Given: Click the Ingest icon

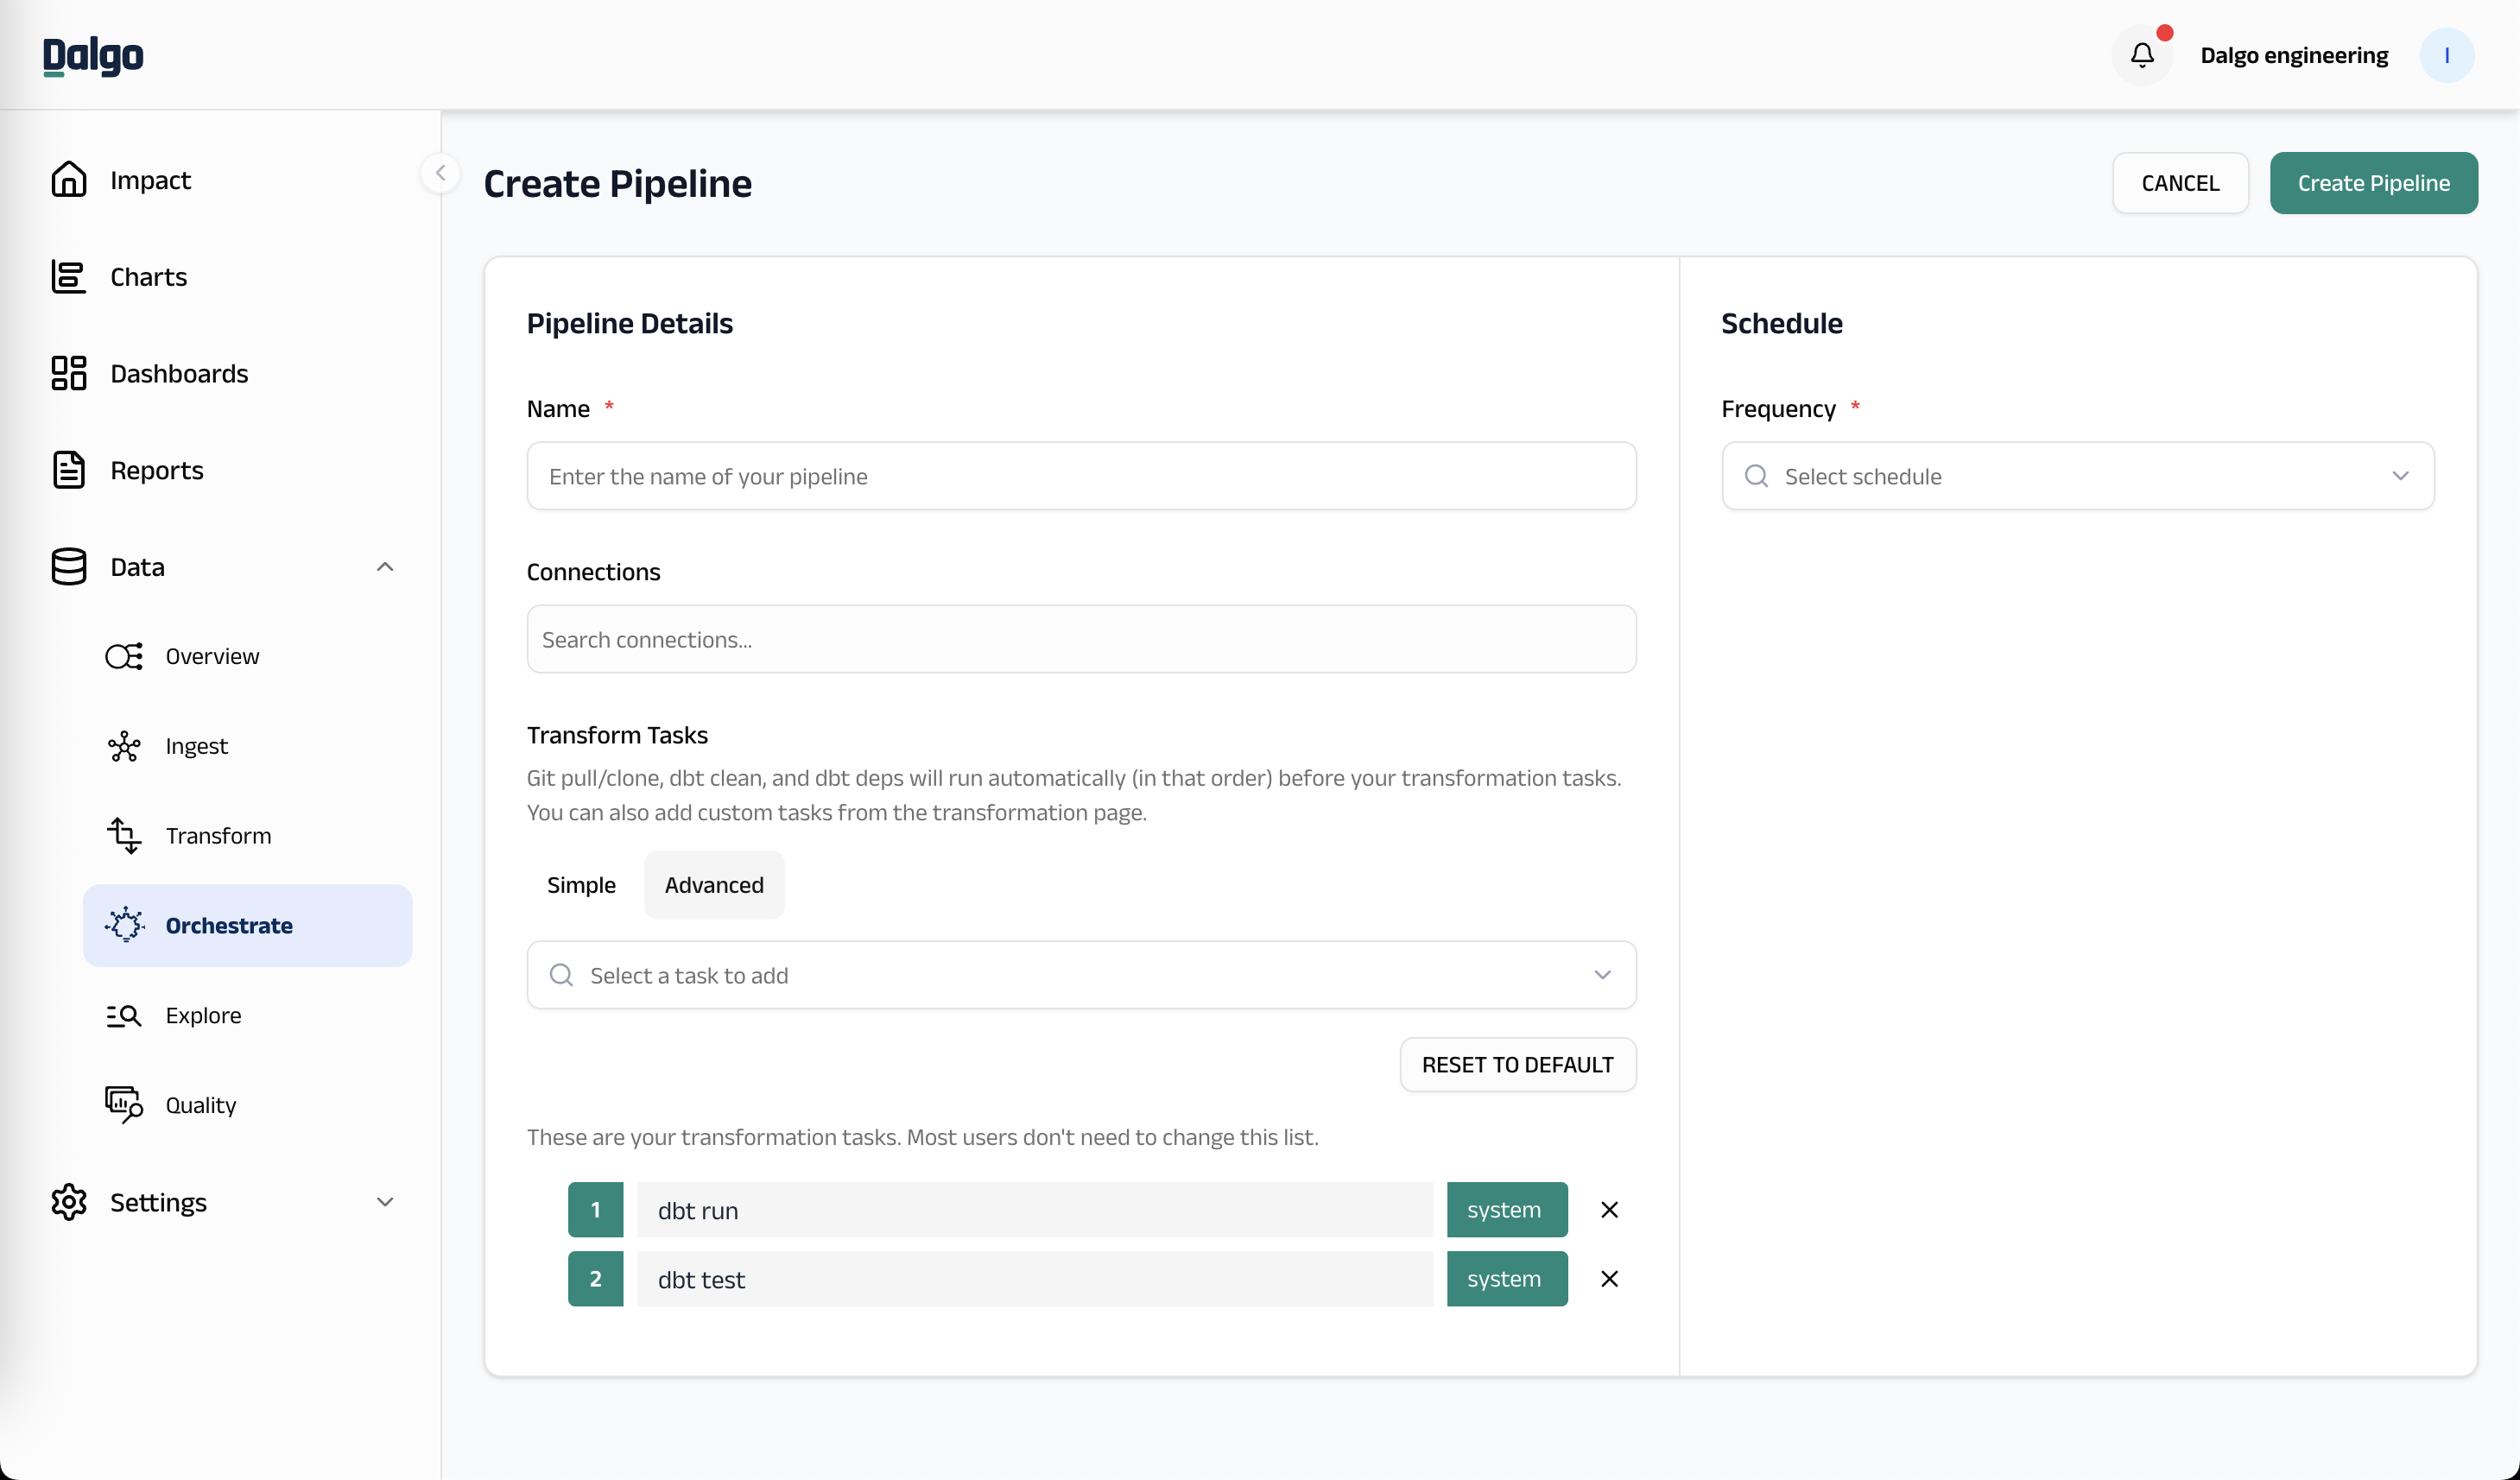Looking at the screenshot, I should (124, 746).
